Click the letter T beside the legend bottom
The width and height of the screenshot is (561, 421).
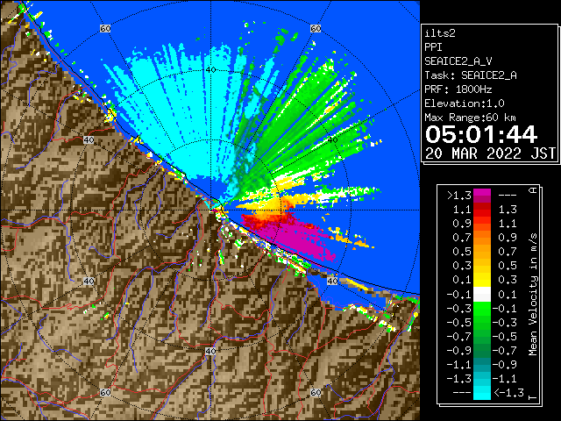coord(533,397)
